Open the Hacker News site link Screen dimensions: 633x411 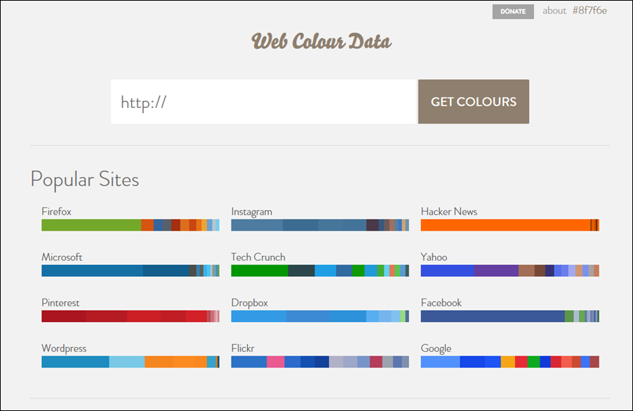click(x=449, y=211)
